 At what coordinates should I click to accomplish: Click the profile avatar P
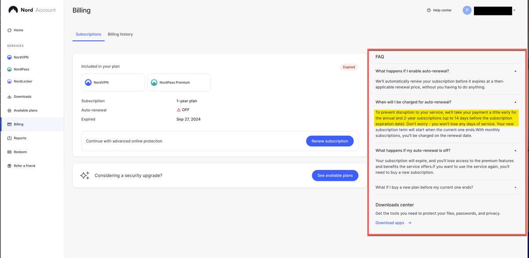coord(467,10)
